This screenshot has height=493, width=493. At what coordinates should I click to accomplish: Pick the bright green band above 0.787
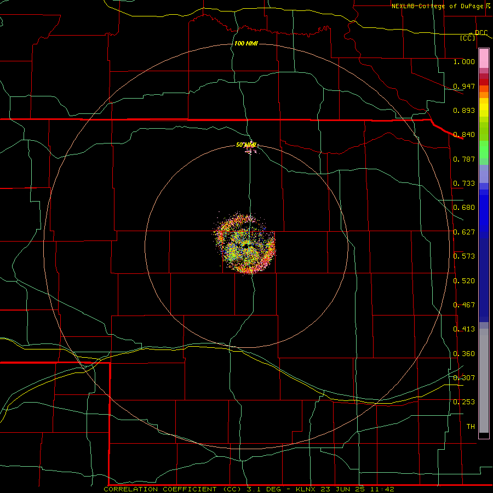484,150
